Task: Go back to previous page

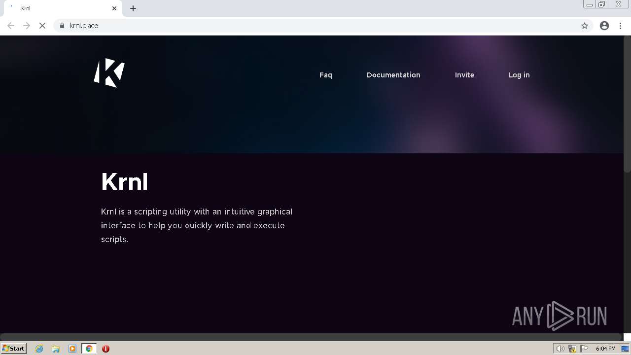Action: coord(11,26)
